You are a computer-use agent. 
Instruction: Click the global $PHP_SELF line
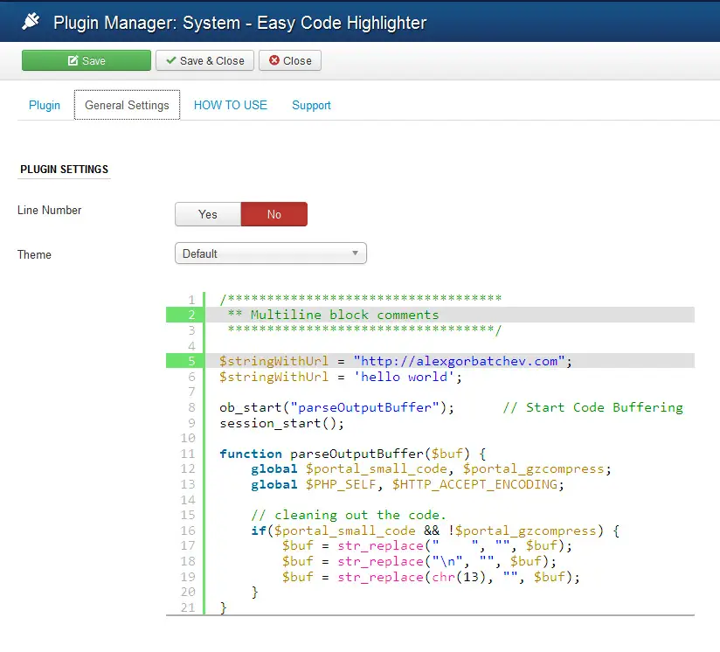click(407, 484)
